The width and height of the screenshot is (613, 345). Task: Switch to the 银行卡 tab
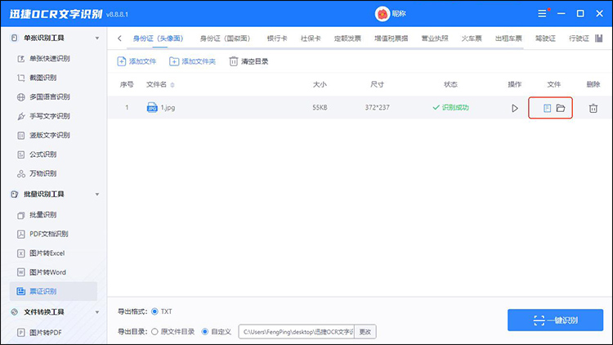[275, 38]
